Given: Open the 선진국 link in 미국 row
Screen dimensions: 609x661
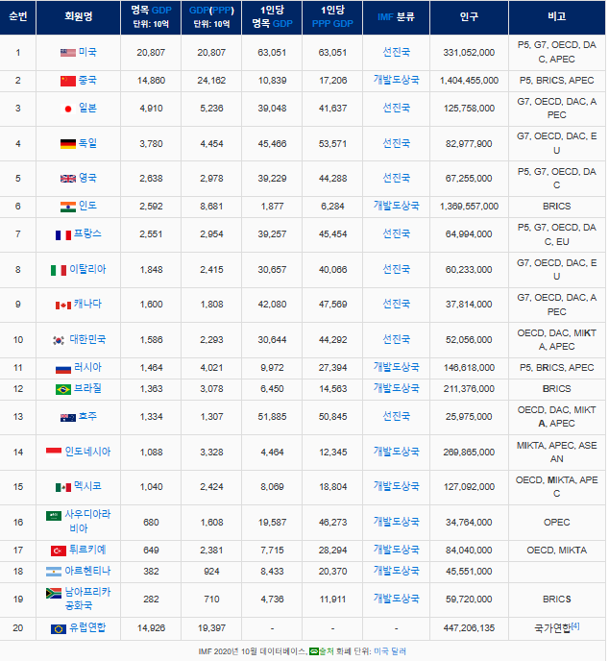Looking at the screenshot, I should click(396, 52).
